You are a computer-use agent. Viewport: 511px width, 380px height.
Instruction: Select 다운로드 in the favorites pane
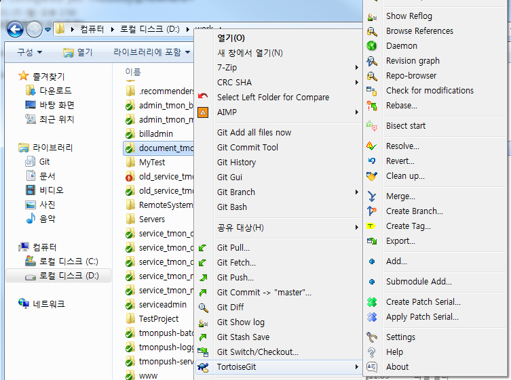pos(49,91)
